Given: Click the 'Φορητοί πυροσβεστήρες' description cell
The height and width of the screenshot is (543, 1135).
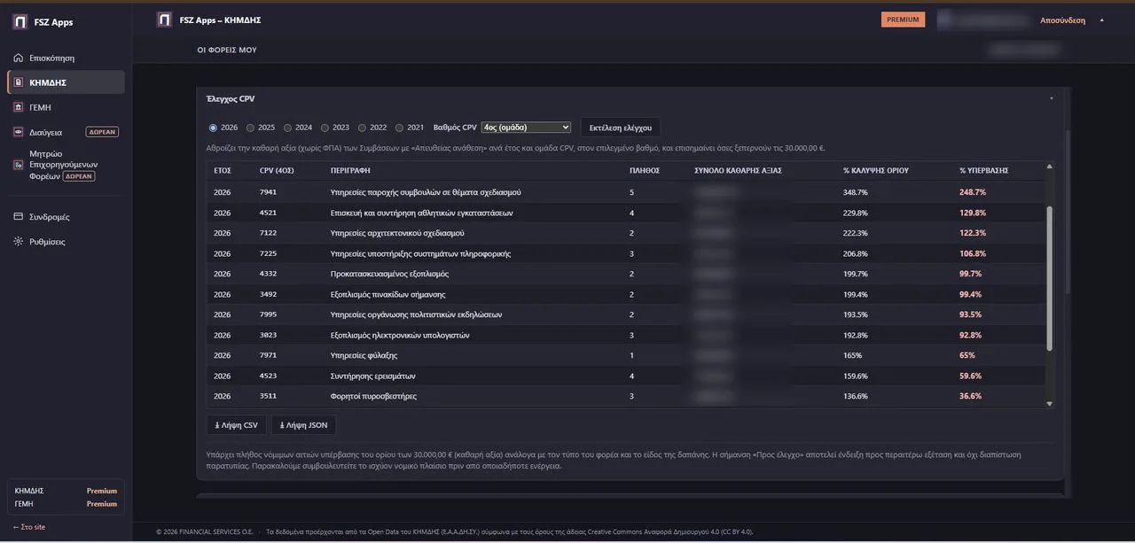Looking at the screenshot, I should pos(373,396).
